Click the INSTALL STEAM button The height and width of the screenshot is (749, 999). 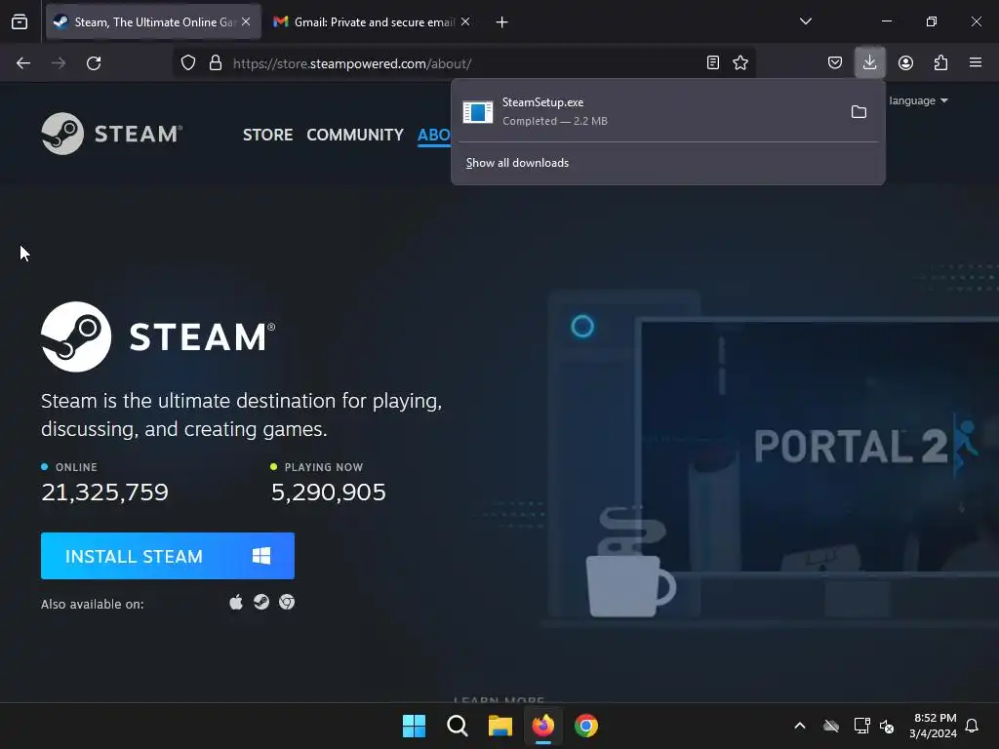168,556
